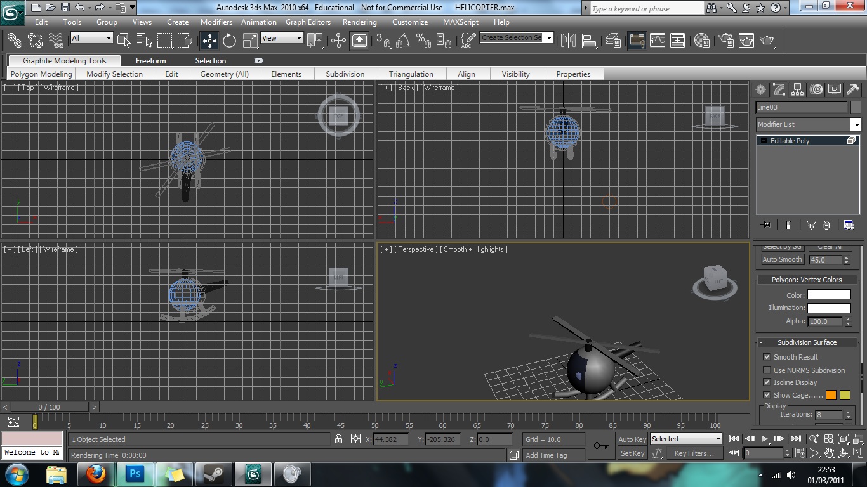Image resolution: width=867 pixels, height=487 pixels.
Task: Uncheck the Isoline Display option
Action: click(x=767, y=382)
